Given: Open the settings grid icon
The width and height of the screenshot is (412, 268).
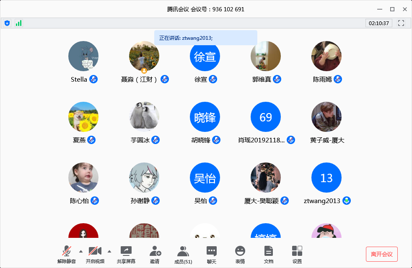Looking at the screenshot, I should click(x=297, y=254).
